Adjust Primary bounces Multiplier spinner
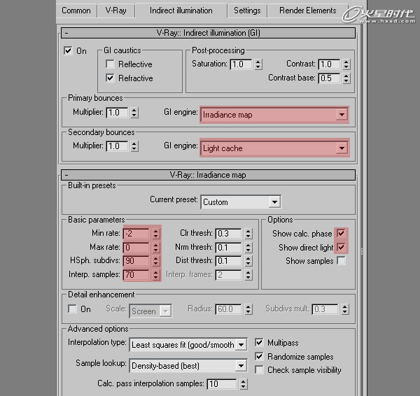The height and width of the screenshot is (396, 420). [134, 113]
